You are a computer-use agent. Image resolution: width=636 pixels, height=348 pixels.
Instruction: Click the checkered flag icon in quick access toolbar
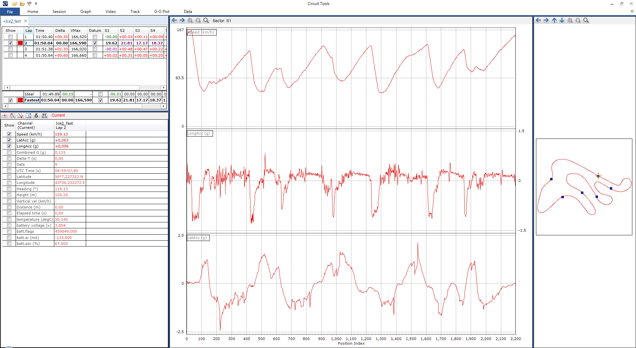point(29,4)
